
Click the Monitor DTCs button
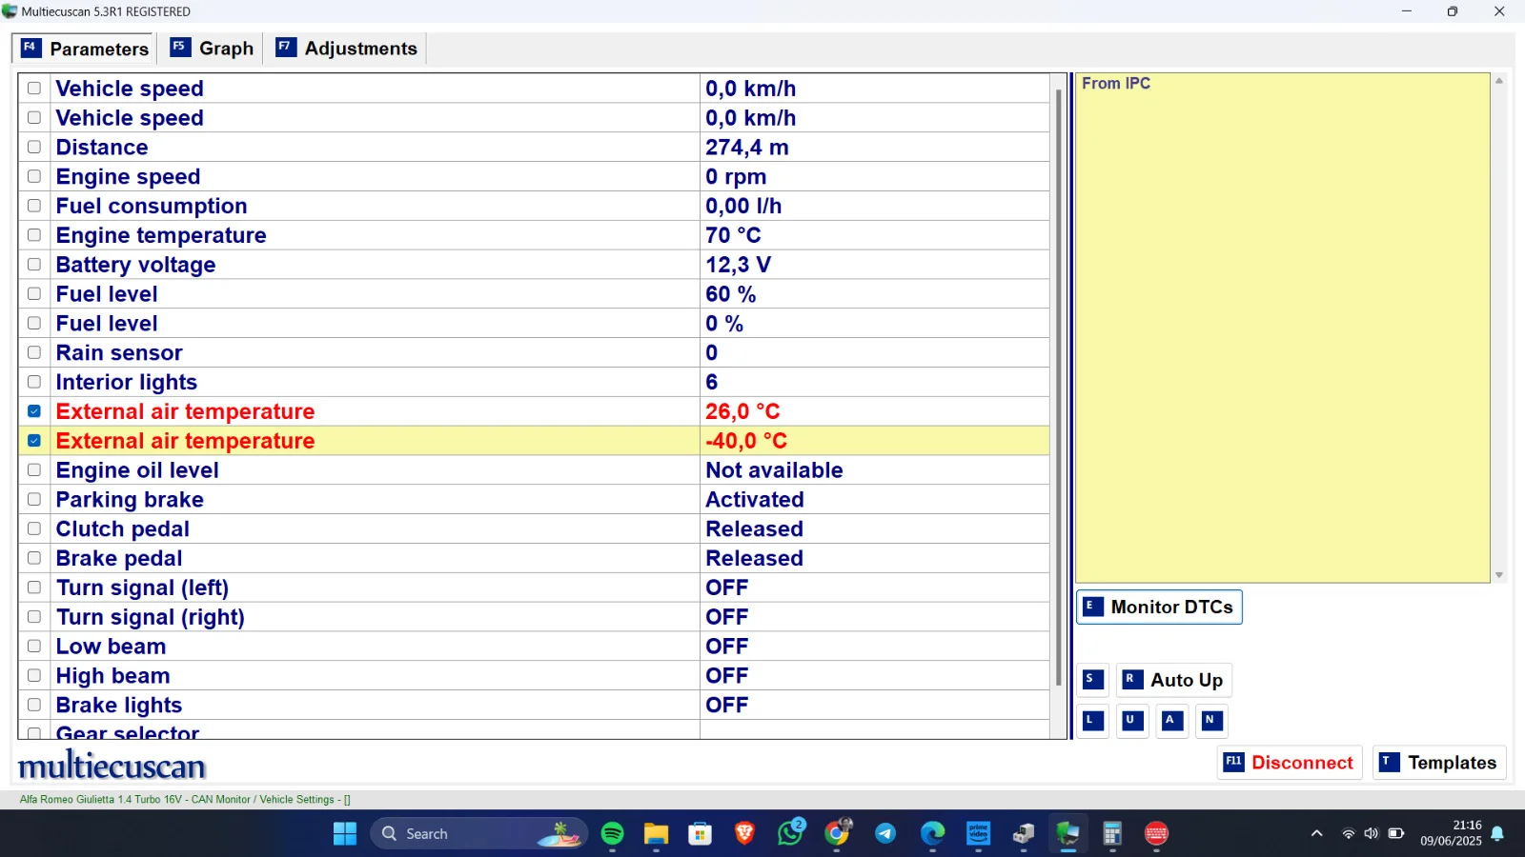point(1159,608)
